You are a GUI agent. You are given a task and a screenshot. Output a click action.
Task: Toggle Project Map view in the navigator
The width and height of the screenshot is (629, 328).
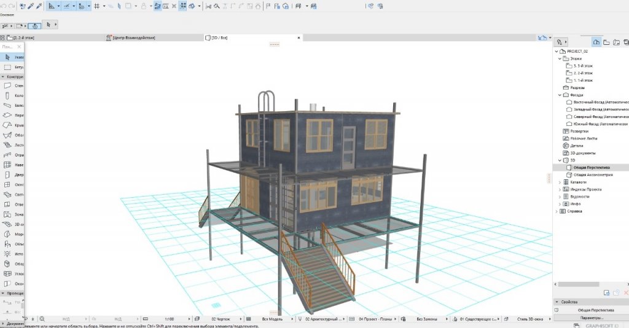coord(595,42)
